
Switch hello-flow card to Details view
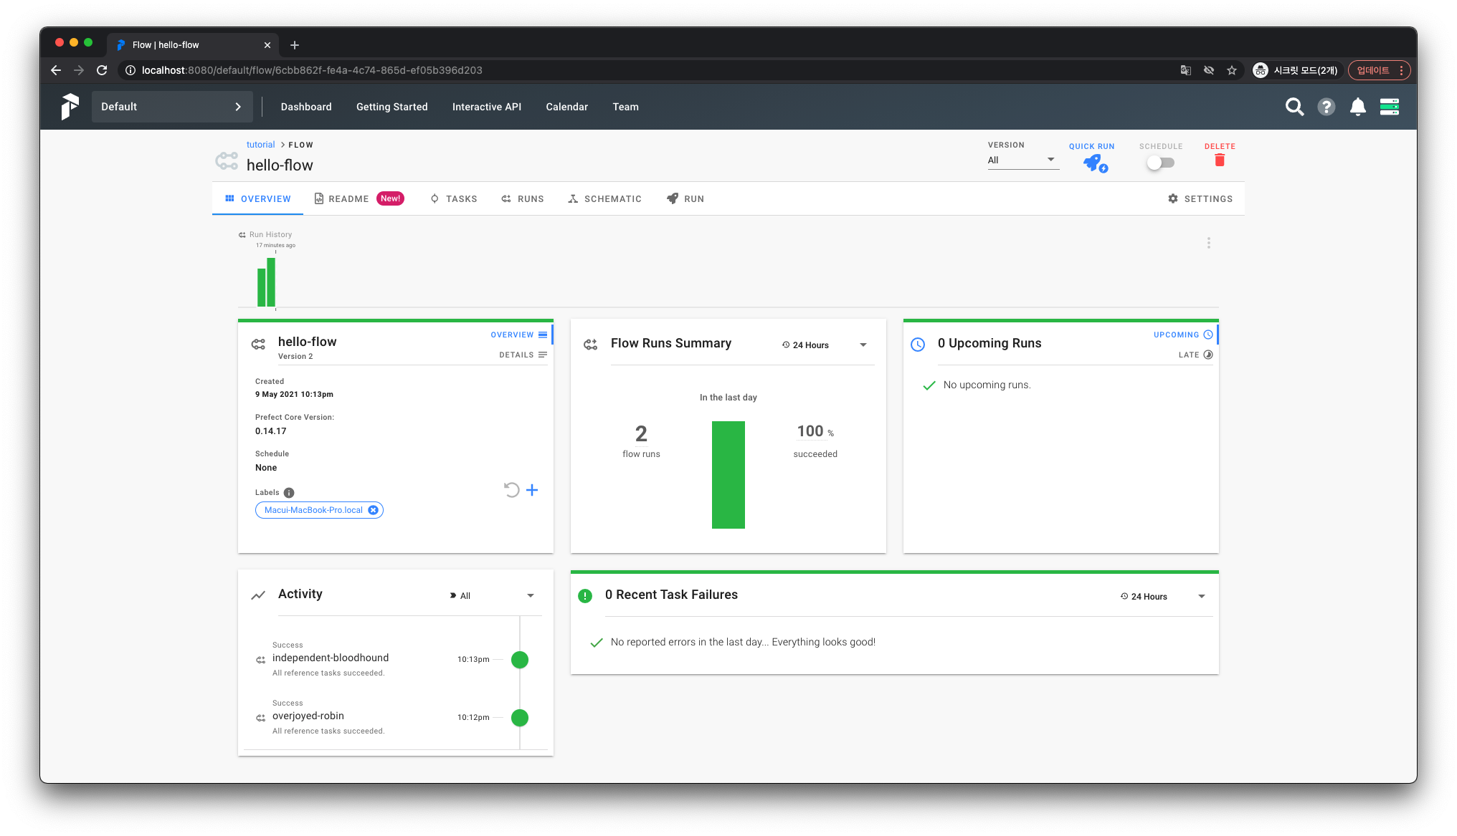pyautogui.click(x=523, y=355)
